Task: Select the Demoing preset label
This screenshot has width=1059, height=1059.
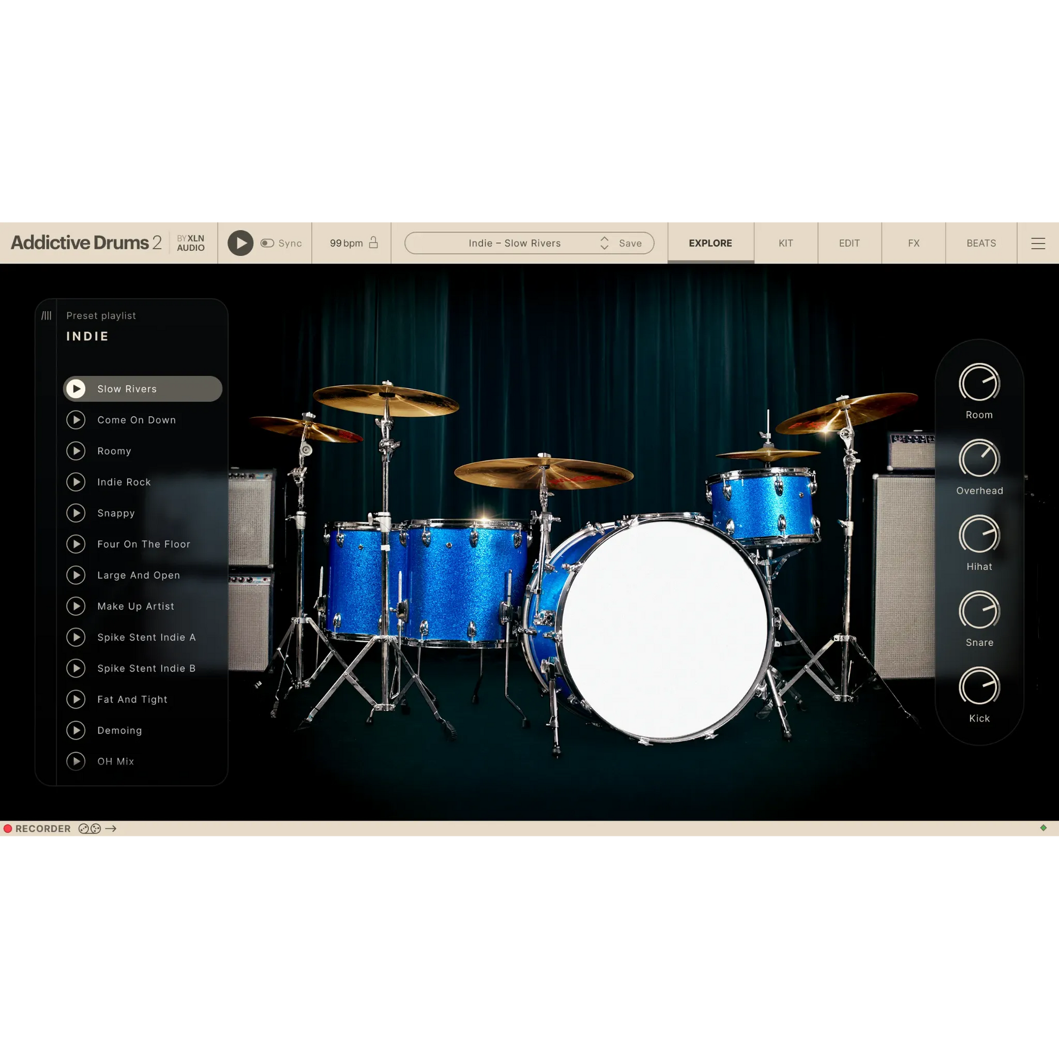Action: click(120, 731)
